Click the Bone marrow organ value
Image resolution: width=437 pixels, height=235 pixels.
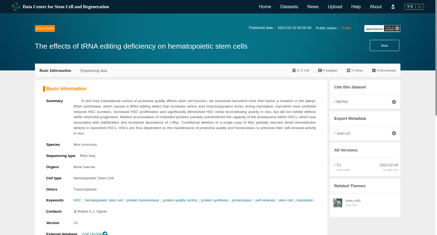coord(84,167)
